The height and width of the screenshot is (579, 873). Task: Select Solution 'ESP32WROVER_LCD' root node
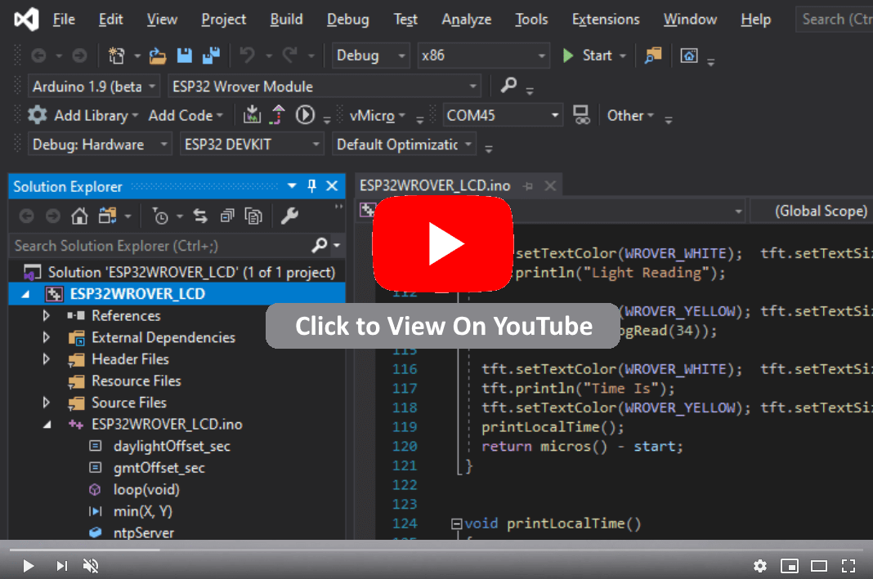tap(191, 273)
